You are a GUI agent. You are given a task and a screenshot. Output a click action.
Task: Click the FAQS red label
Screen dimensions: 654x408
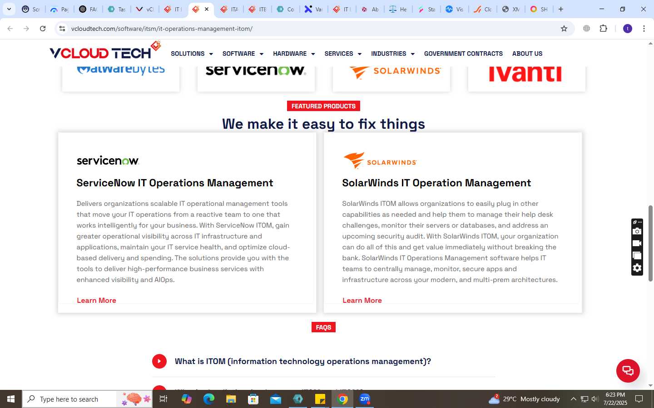click(x=323, y=327)
